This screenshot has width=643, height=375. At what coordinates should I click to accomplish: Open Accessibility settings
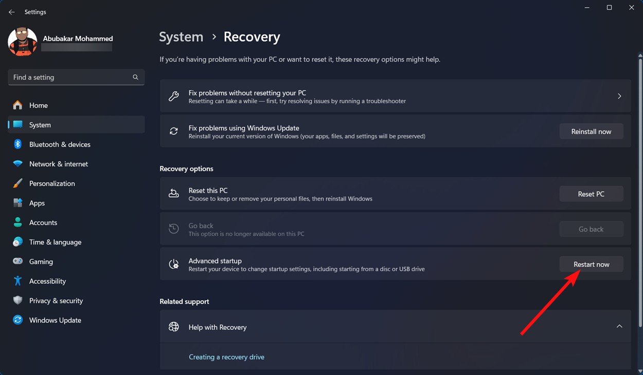tap(47, 281)
